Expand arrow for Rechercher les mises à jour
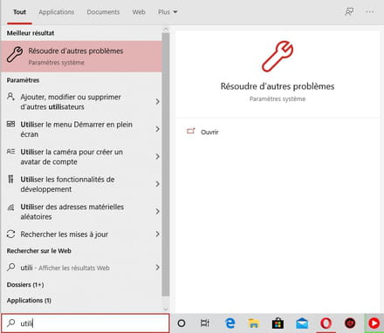 [157, 234]
